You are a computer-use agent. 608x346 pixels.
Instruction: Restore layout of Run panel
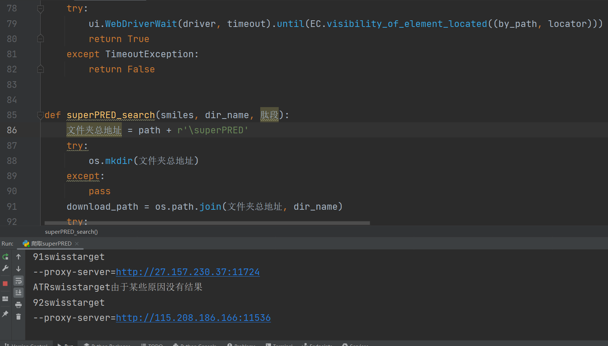5,299
